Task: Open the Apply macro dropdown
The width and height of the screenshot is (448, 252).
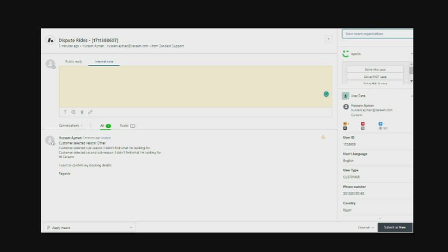Action: pos(90,228)
